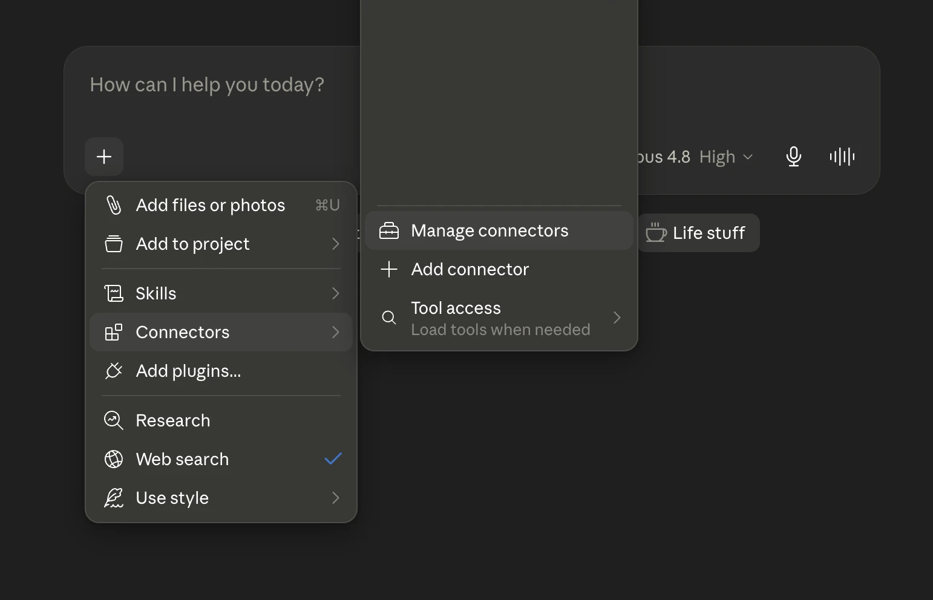Image resolution: width=933 pixels, height=600 pixels.
Task: Click Load tools when needed subtitle
Action: 500,330
